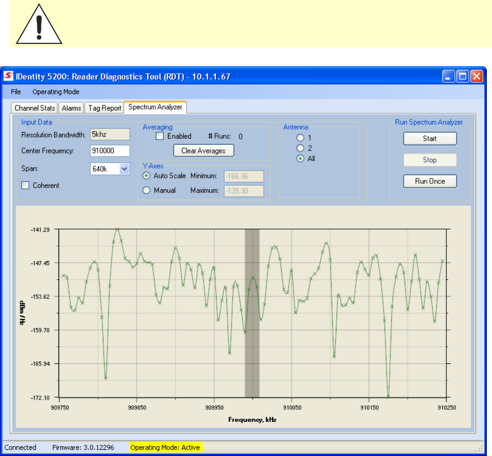Click the shaded center band in spectrum plot
492x456 pixels.
pos(252,313)
